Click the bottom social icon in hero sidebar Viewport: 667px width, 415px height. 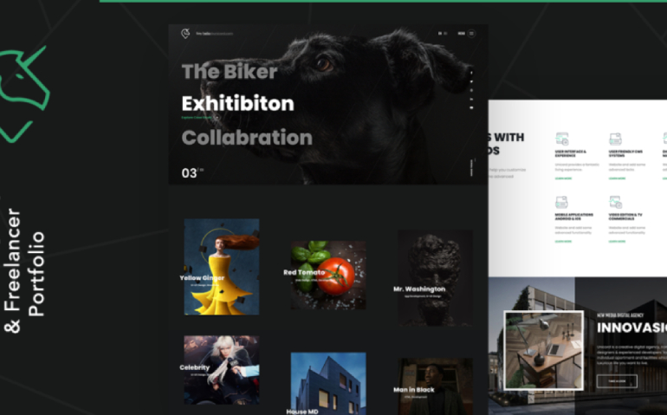pos(471,107)
